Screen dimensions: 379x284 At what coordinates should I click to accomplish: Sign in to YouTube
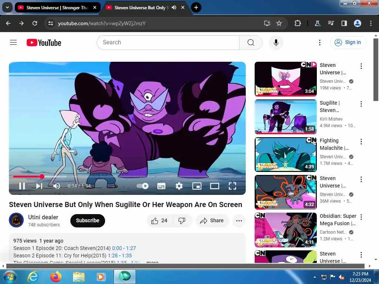[348, 42]
